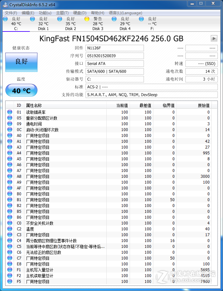This screenshot has height=291, width=223.
Task: Select the 读取错误率 row text
Action: click(36, 112)
